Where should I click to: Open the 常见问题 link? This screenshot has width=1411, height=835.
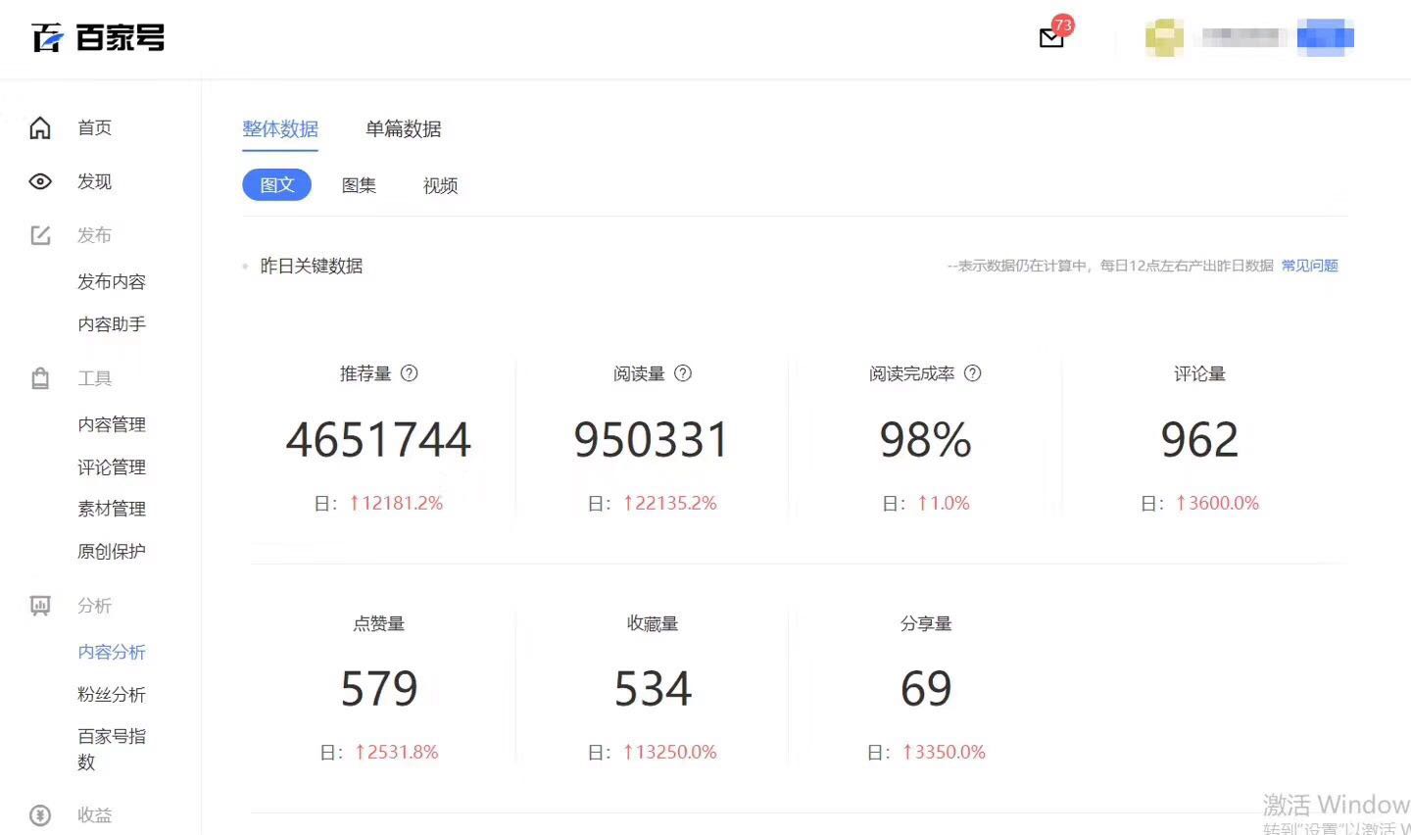(1309, 265)
